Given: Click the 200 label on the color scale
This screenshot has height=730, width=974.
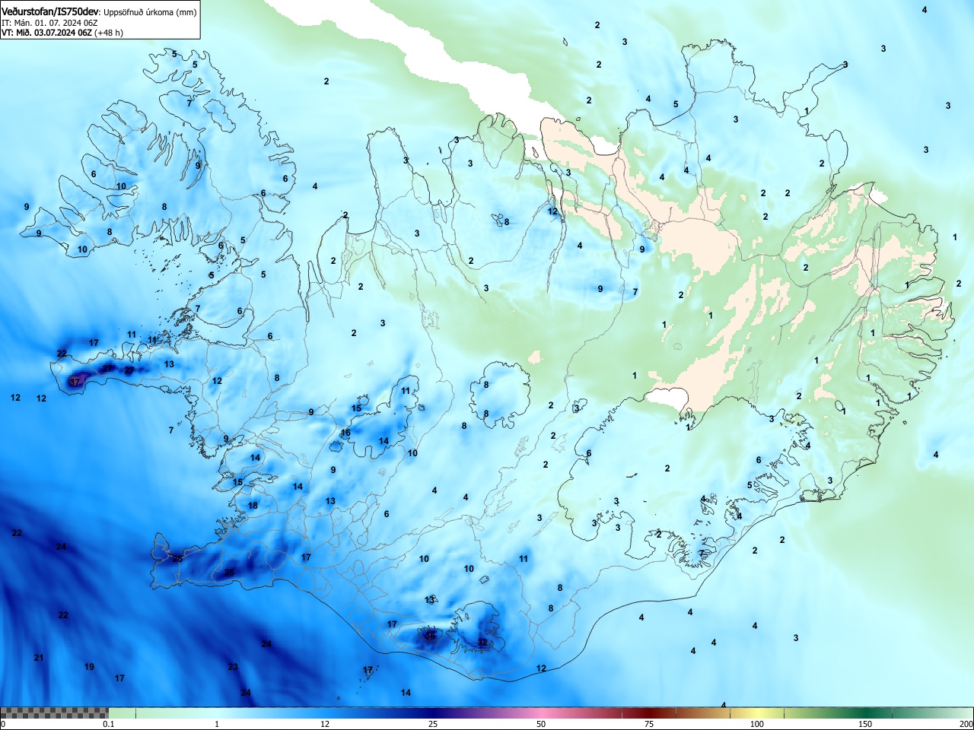Looking at the screenshot, I should (966, 724).
